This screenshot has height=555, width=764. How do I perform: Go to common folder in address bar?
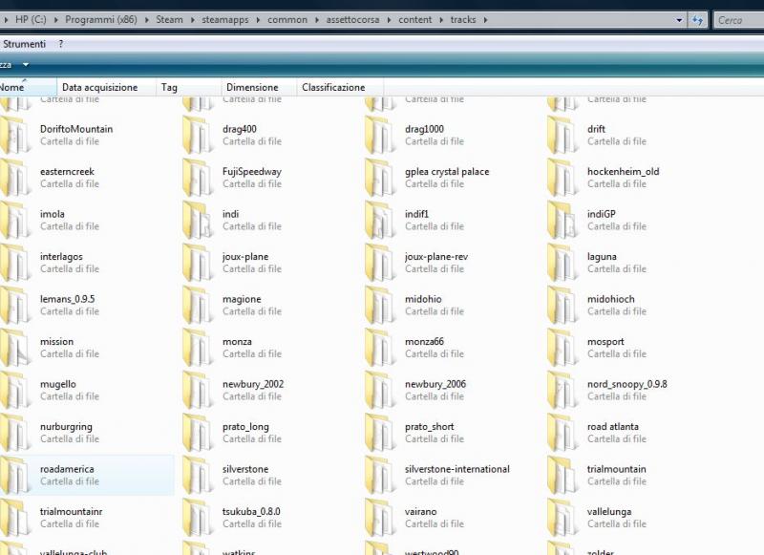coord(287,20)
